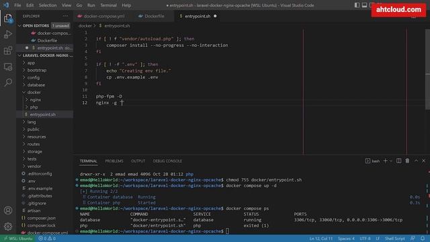Change indentation via Spaces: 4
The width and height of the screenshot is (430, 242).
(x=346, y=239)
